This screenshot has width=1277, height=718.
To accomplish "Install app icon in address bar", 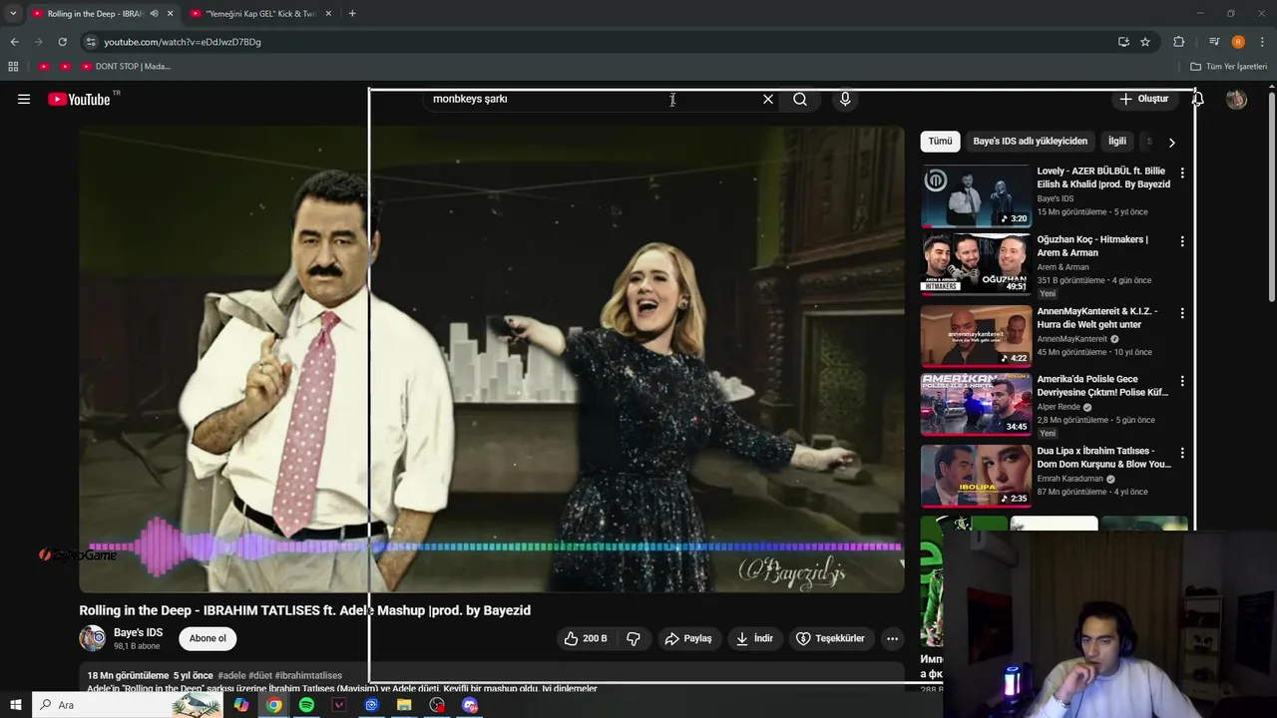I will point(1123,42).
